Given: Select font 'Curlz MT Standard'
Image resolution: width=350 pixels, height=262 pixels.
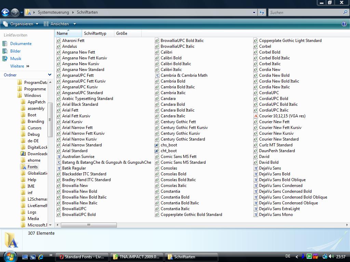Looking at the screenshot, I should coord(276,145).
